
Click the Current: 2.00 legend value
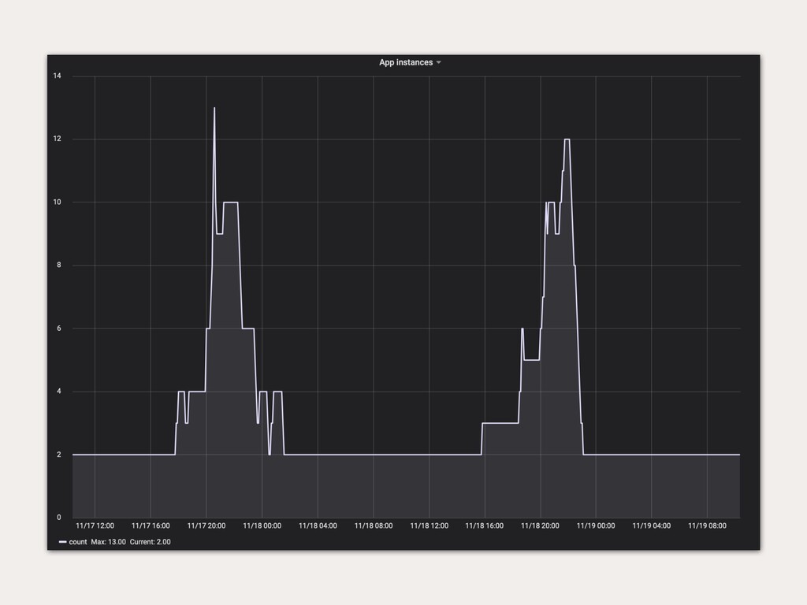[x=151, y=542]
